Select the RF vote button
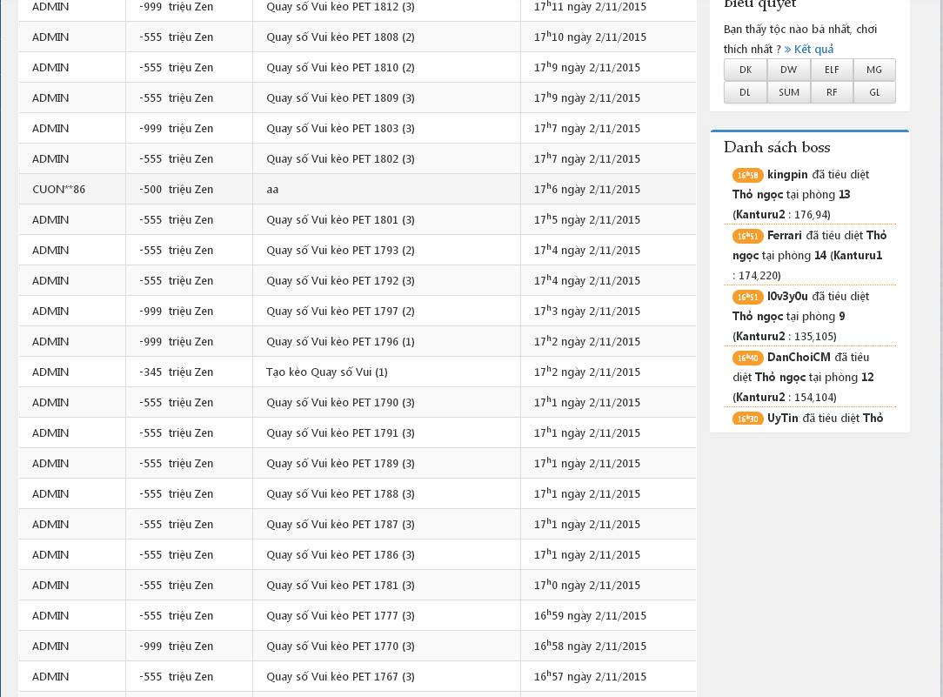Viewport: 943px width, 697px height. point(832,92)
